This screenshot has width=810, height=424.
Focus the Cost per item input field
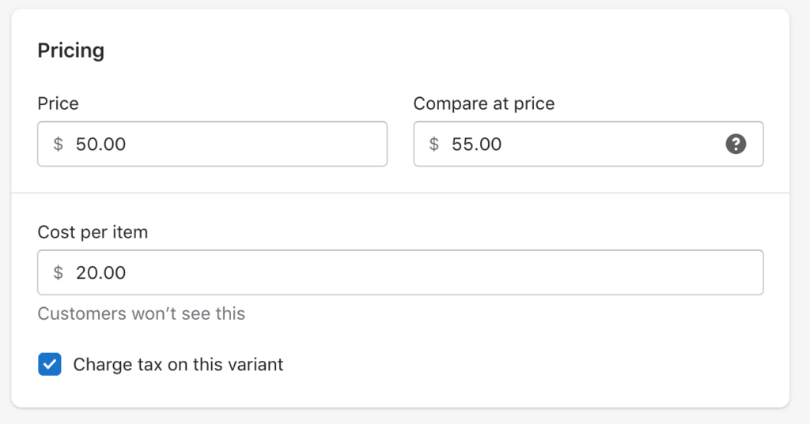pyautogui.click(x=400, y=272)
